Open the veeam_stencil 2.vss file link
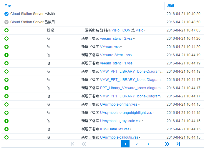Image resolution: width=204 pixels, height=148 pixels. tap(116, 39)
